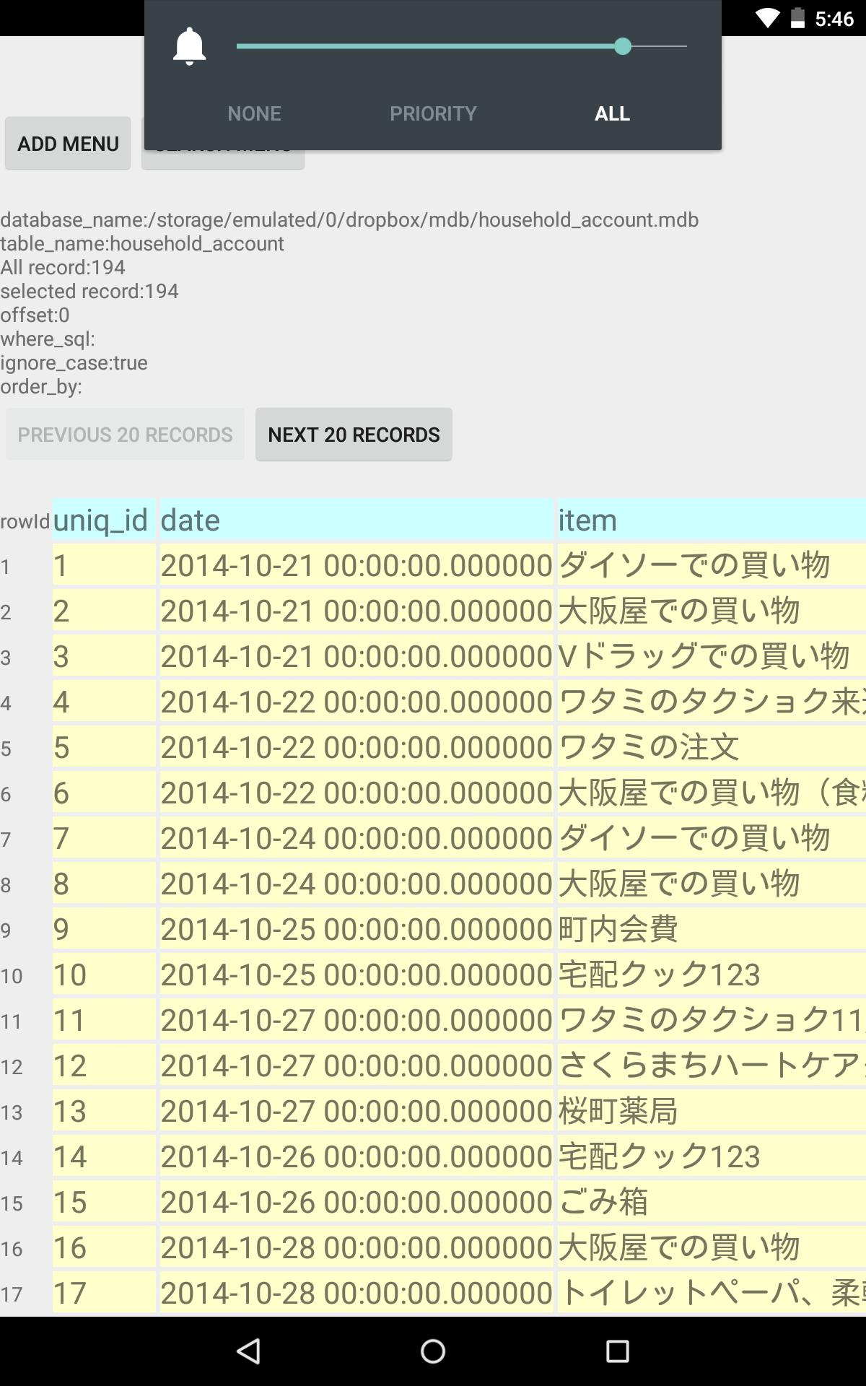Select the 桜町薬局 item cell

(x=711, y=1111)
